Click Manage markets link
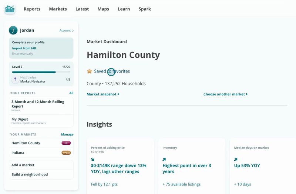The image size is (296, 194). point(67,134)
